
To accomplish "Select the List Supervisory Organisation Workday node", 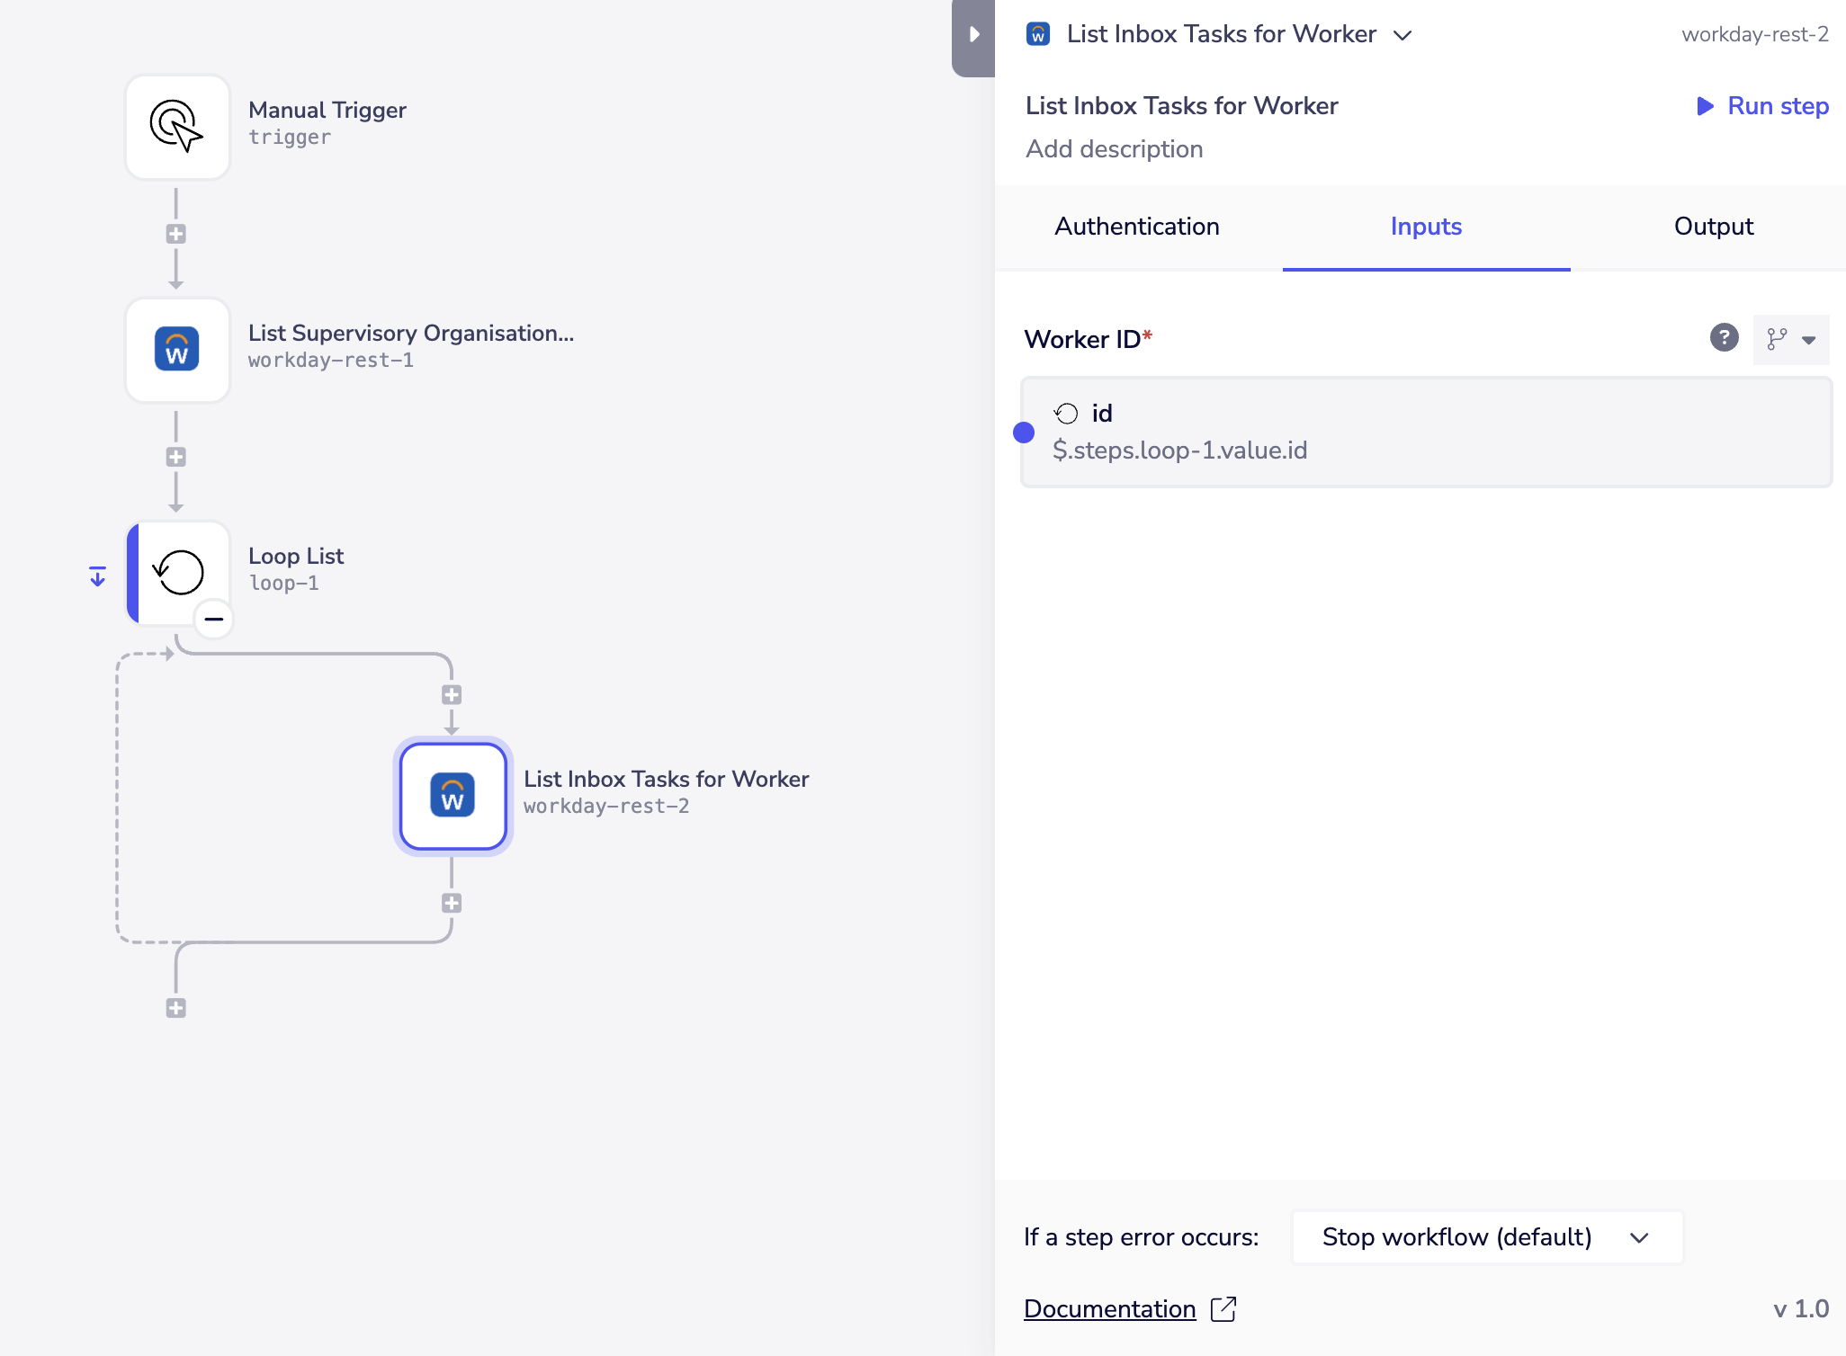I will pos(177,350).
